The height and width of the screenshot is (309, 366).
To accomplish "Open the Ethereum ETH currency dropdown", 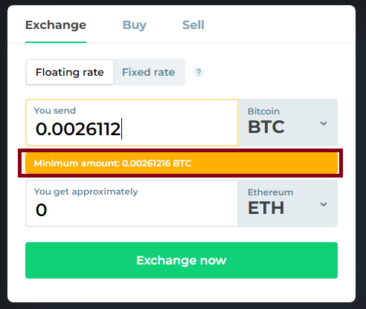I will click(x=288, y=204).
